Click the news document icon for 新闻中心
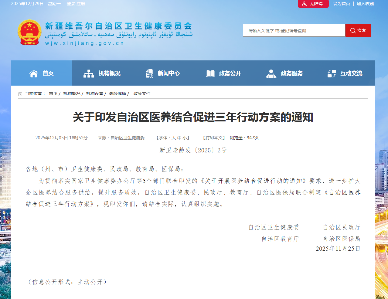This screenshot has height=299, width=388. pyautogui.click(x=149, y=73)
